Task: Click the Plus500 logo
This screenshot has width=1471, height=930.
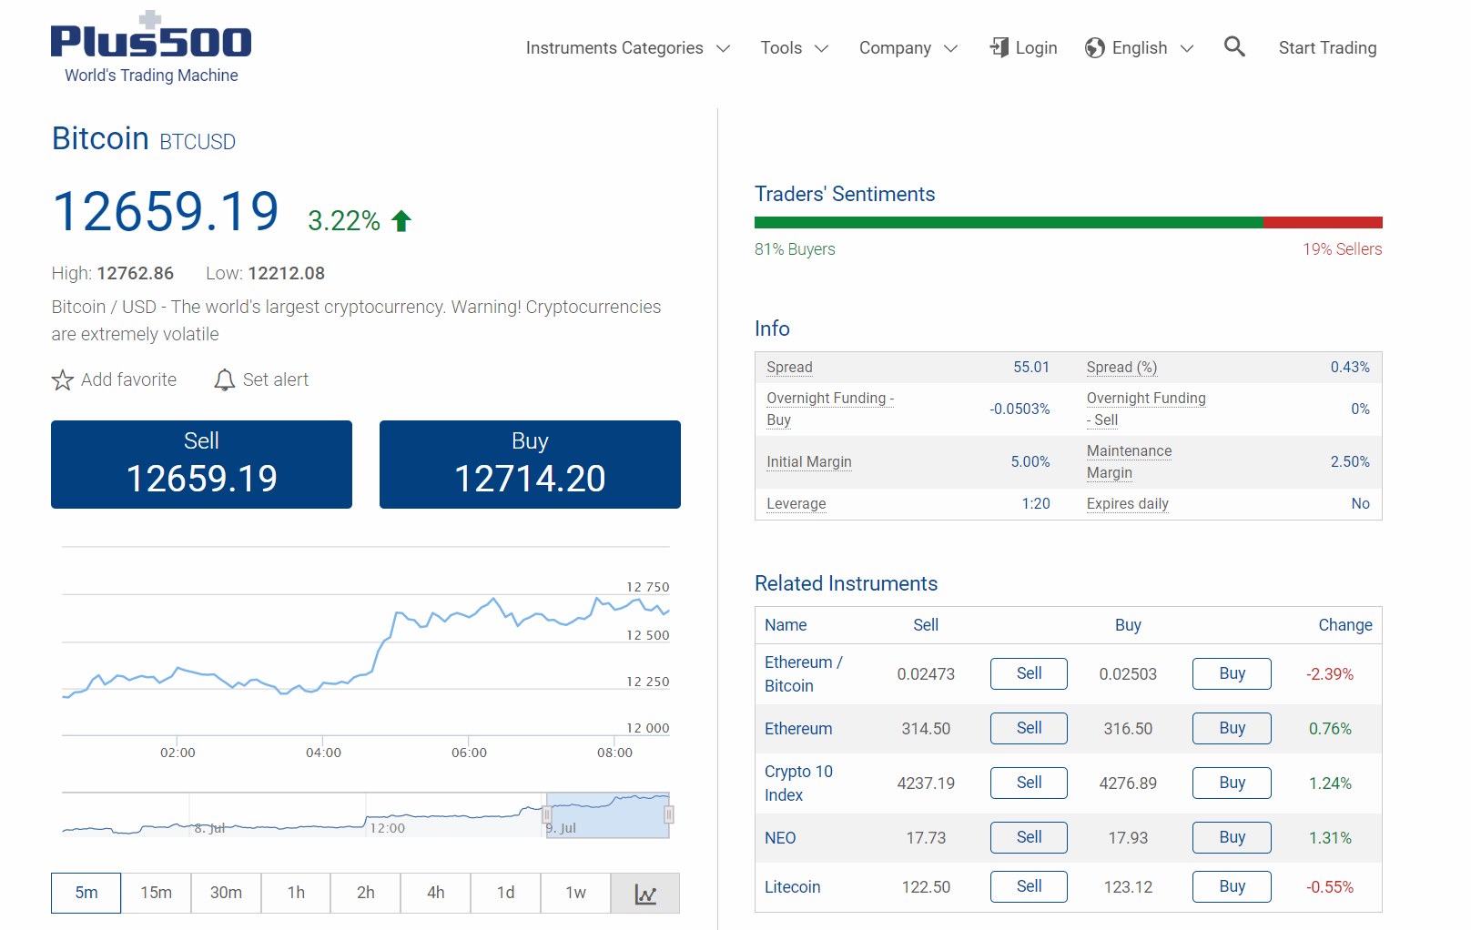Action: pyautogui.click(x=151, y=47)
